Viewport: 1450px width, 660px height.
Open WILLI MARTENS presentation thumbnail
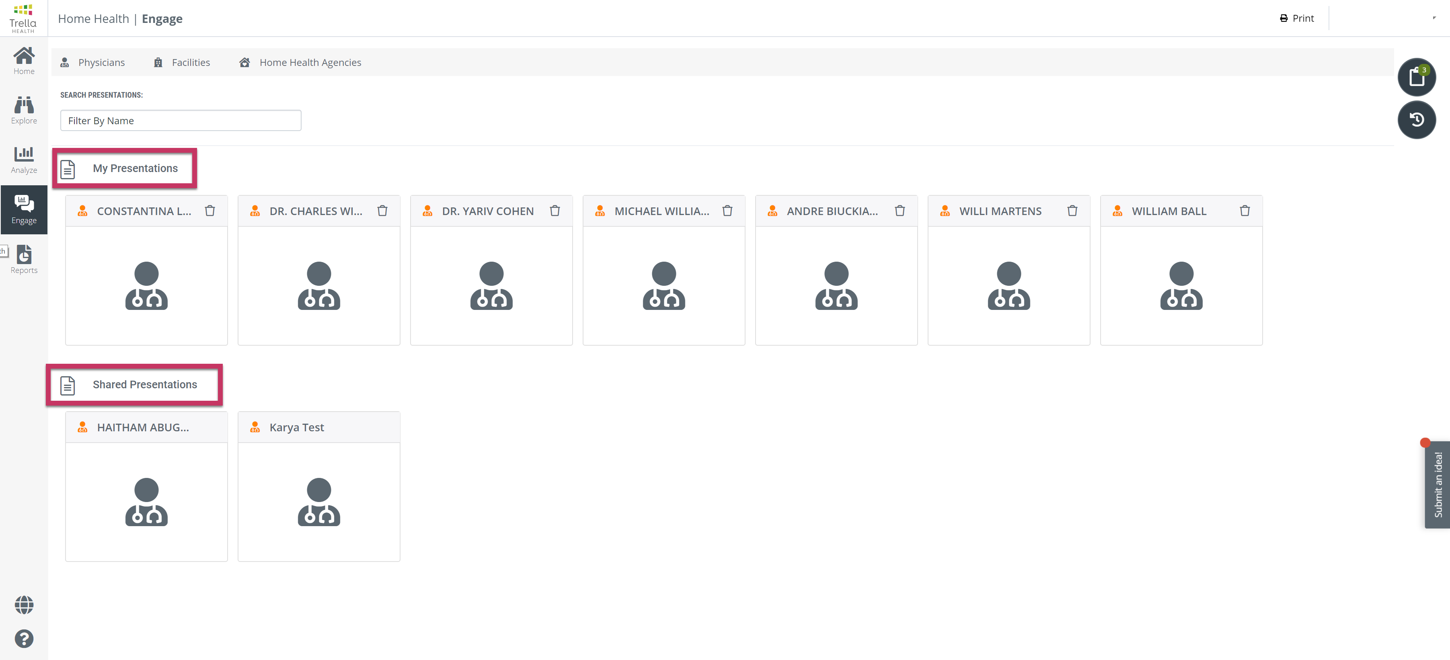1009,286
